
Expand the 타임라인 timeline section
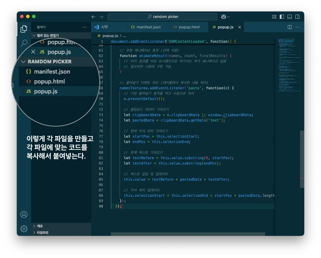point(61,232)
